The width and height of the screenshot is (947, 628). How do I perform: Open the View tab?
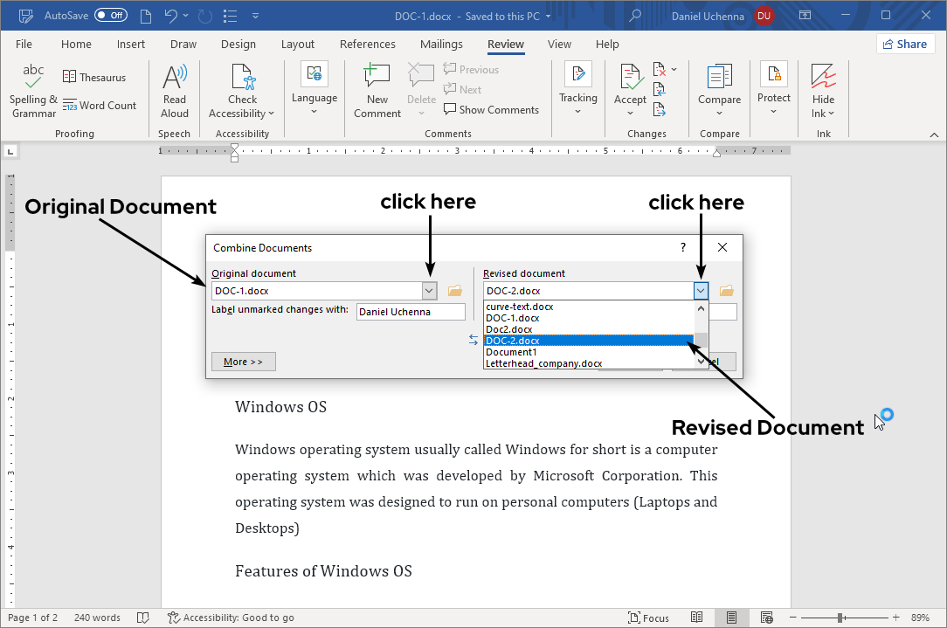(559, 44)
